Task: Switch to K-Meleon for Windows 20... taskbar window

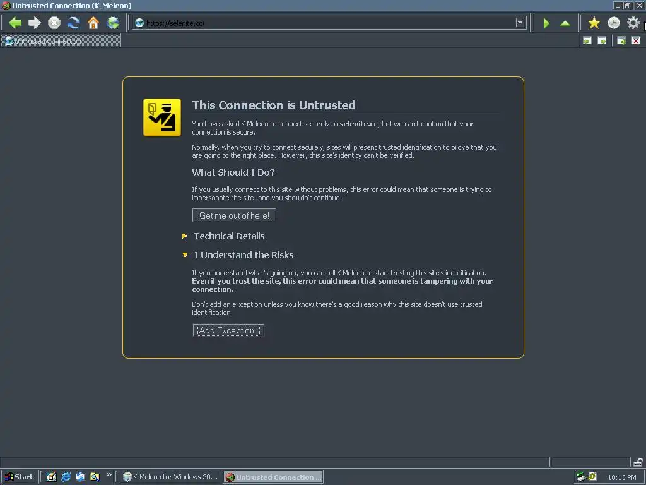Action: 170,477
